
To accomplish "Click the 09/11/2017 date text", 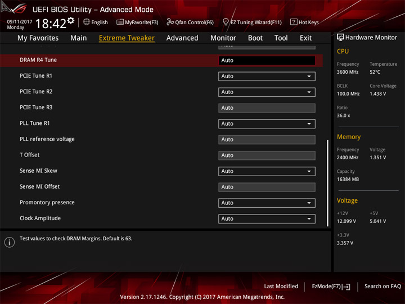I will 19,22.
